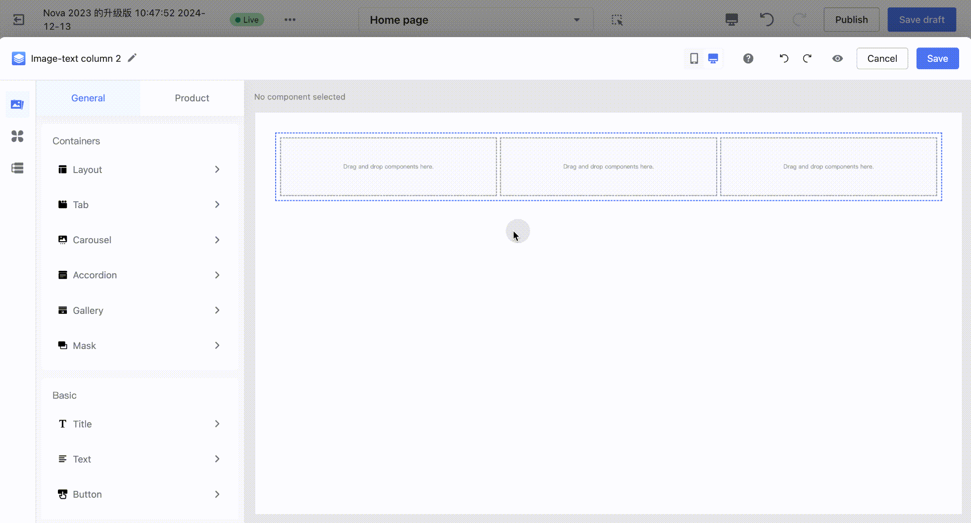971x523 pixels.
Task: Redo the last editor change
Action: 807,58
